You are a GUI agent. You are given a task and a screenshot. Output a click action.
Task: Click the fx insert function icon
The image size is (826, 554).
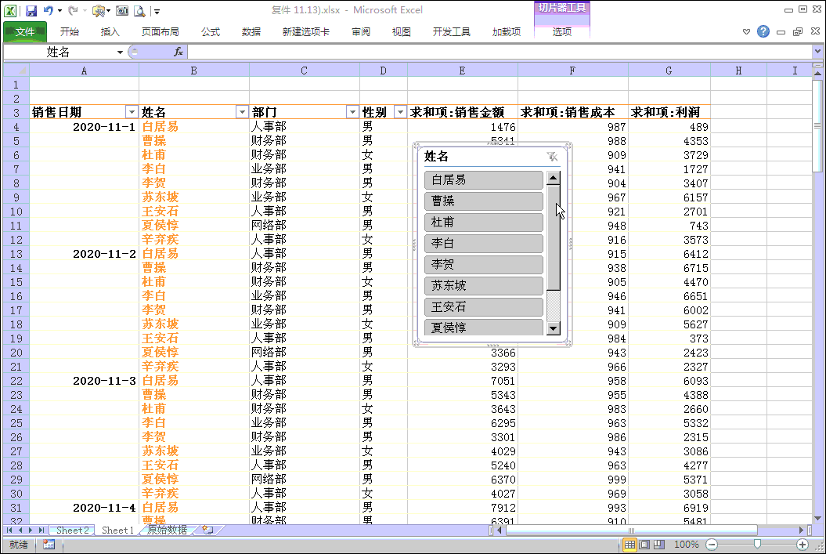click(x=178, y=52)
